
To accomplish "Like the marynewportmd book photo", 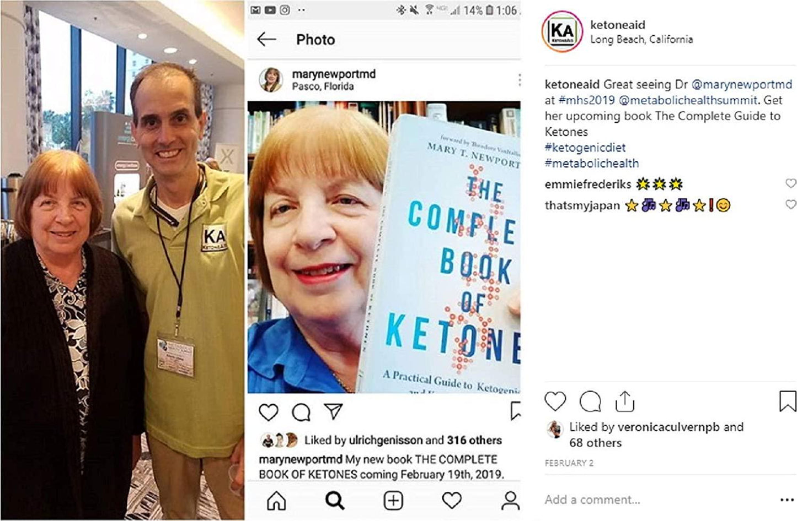I will 269,413.
